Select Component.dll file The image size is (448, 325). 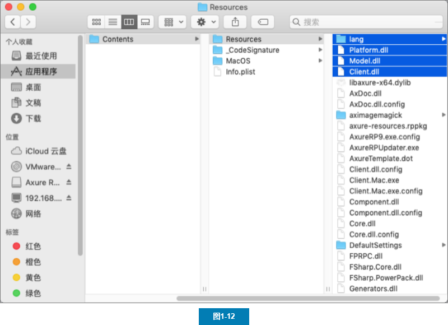click(x=390, y=202)
